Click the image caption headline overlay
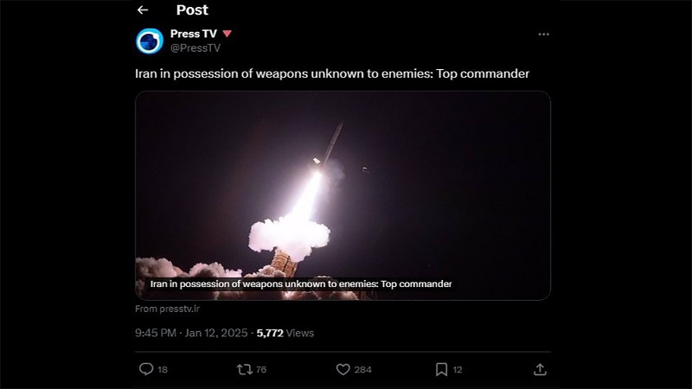This screenshot has height=389, width=692. (x=300, y=284)
